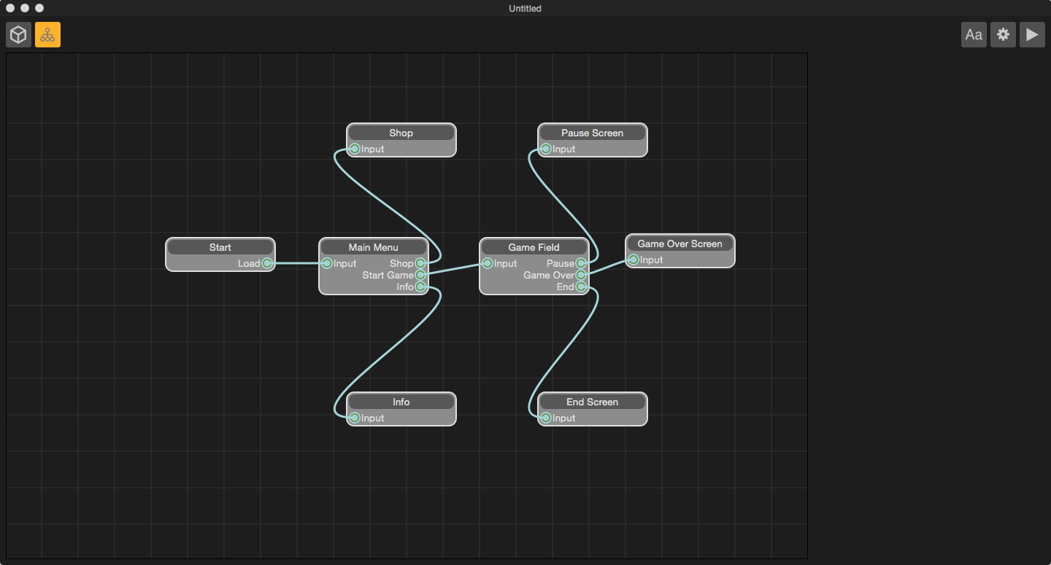Select the Info node title bar
This screenshot has height=565, width=1051.
click(401, 402)
